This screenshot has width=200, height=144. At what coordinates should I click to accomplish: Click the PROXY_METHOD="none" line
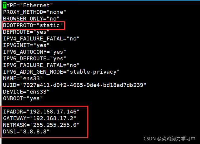tap(35, 12)
